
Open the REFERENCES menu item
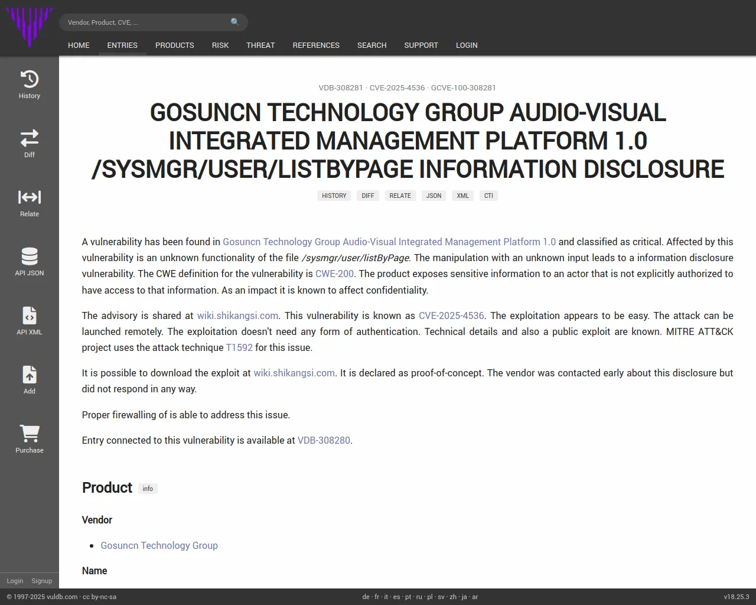click(316, 45)
